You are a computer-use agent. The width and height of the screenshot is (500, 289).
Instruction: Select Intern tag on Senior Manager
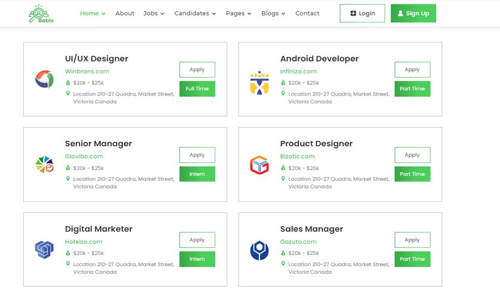[x=197, y=174]
